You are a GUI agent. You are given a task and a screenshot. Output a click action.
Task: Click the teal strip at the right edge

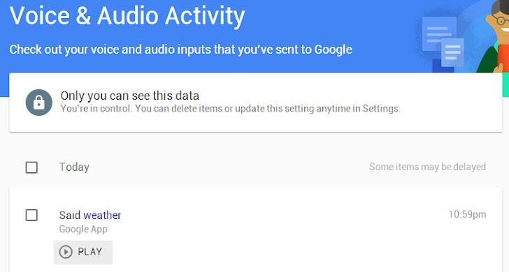click(506, 85)
